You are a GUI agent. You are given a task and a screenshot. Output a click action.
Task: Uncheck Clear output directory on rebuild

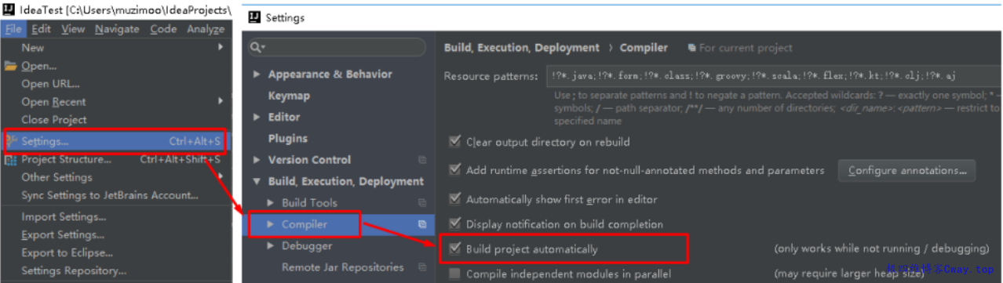(x=454, y=142)
